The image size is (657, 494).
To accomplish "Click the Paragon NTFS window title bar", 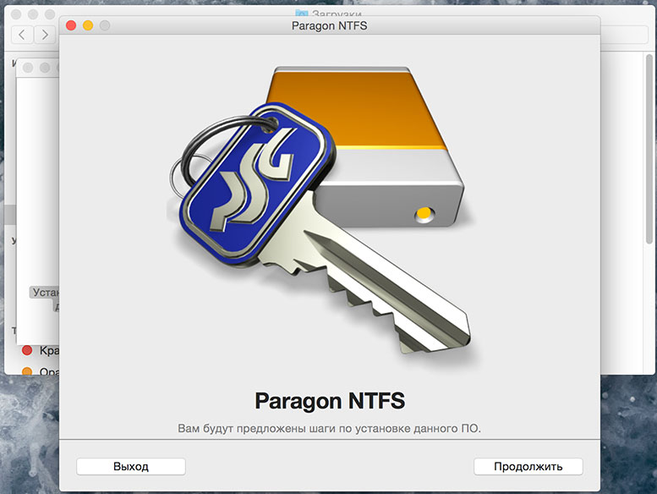I will coord(328,26).
